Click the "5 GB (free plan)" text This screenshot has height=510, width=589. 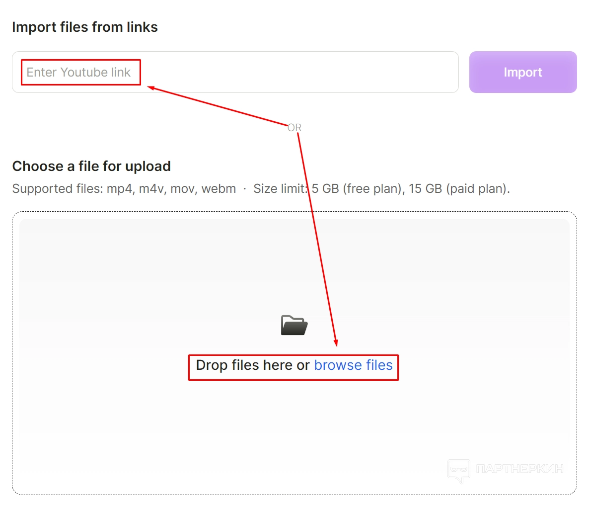click(x=357, y=189)
